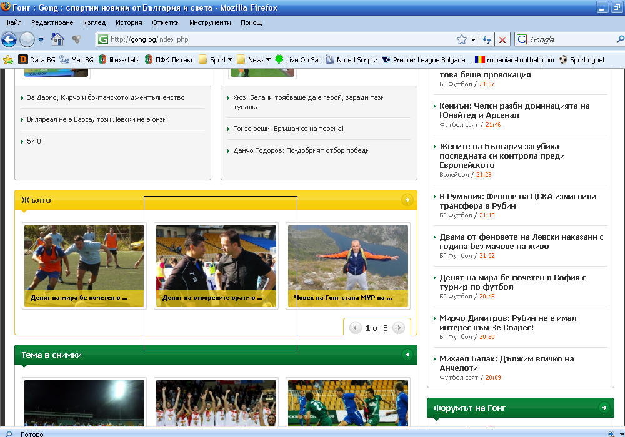Open news Мирчо Димитров: Рубин не е имал
Image resolution: width=625 pixels, height=437 pixels.
507,323
